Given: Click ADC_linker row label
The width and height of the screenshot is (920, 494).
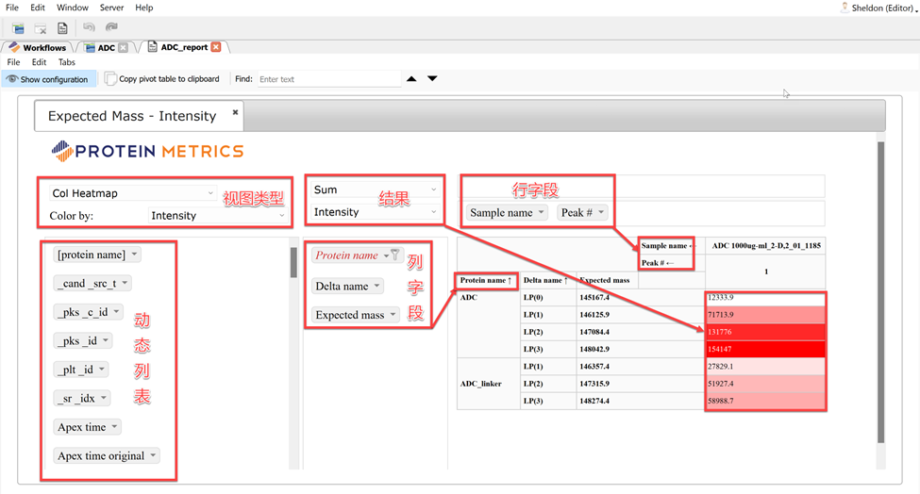Looking at the screenshot, I should pyautogui.click(x=480, y=384).
